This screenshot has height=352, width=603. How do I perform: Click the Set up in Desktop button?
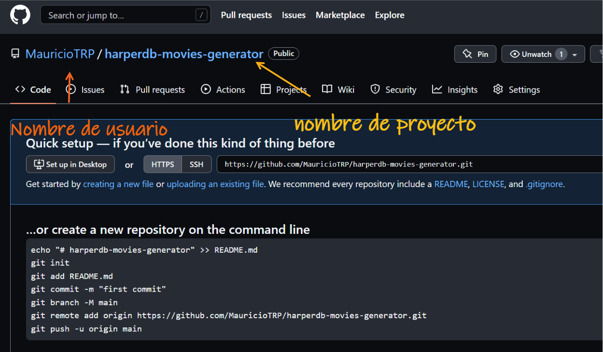coord(70,164)
